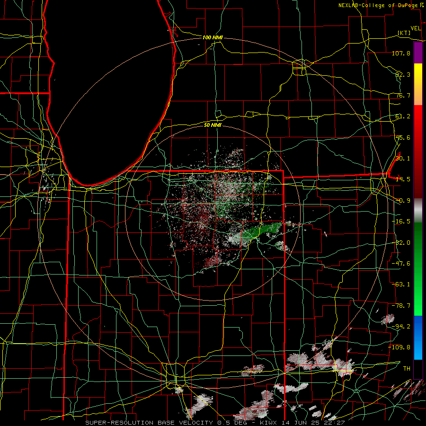Select the bright green segment of the color bar
The width and height of the screenshot is (426, 426).
pyautogui.click(x=418, y=269)
